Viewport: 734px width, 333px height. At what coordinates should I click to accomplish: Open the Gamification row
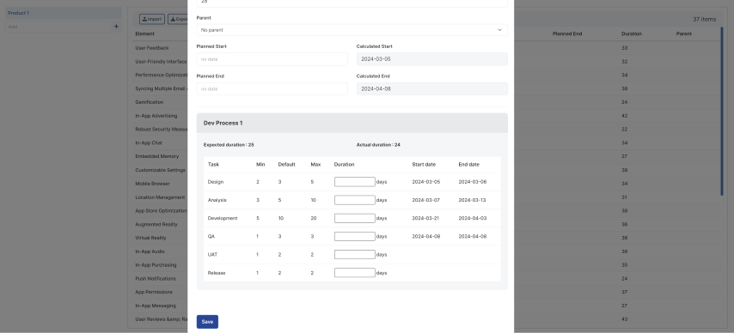coord(149,102)
